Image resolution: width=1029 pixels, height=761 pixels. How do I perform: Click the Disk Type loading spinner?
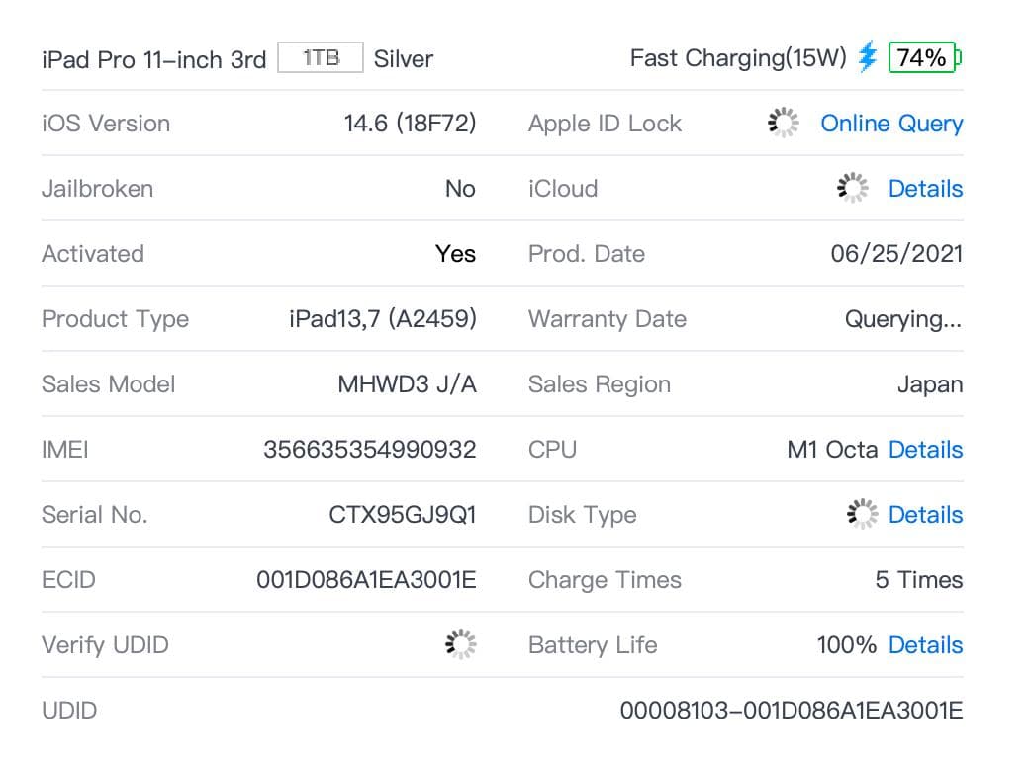[862, 515]
